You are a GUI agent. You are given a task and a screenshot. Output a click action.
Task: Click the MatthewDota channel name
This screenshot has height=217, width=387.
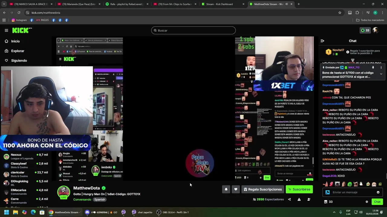tap(86, 188)
